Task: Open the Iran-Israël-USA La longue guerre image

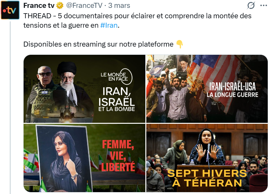Action: 207,89
